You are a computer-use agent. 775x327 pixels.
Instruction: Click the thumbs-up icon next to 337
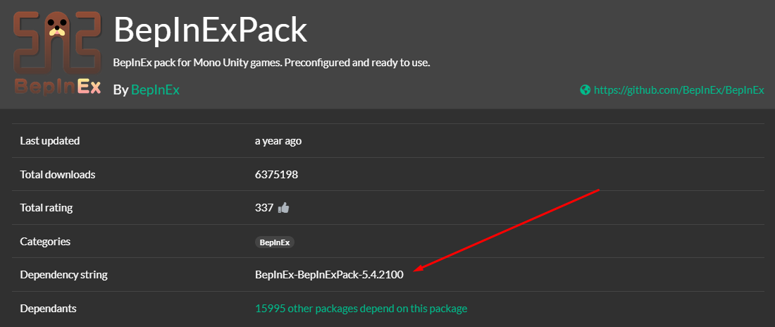284,208
